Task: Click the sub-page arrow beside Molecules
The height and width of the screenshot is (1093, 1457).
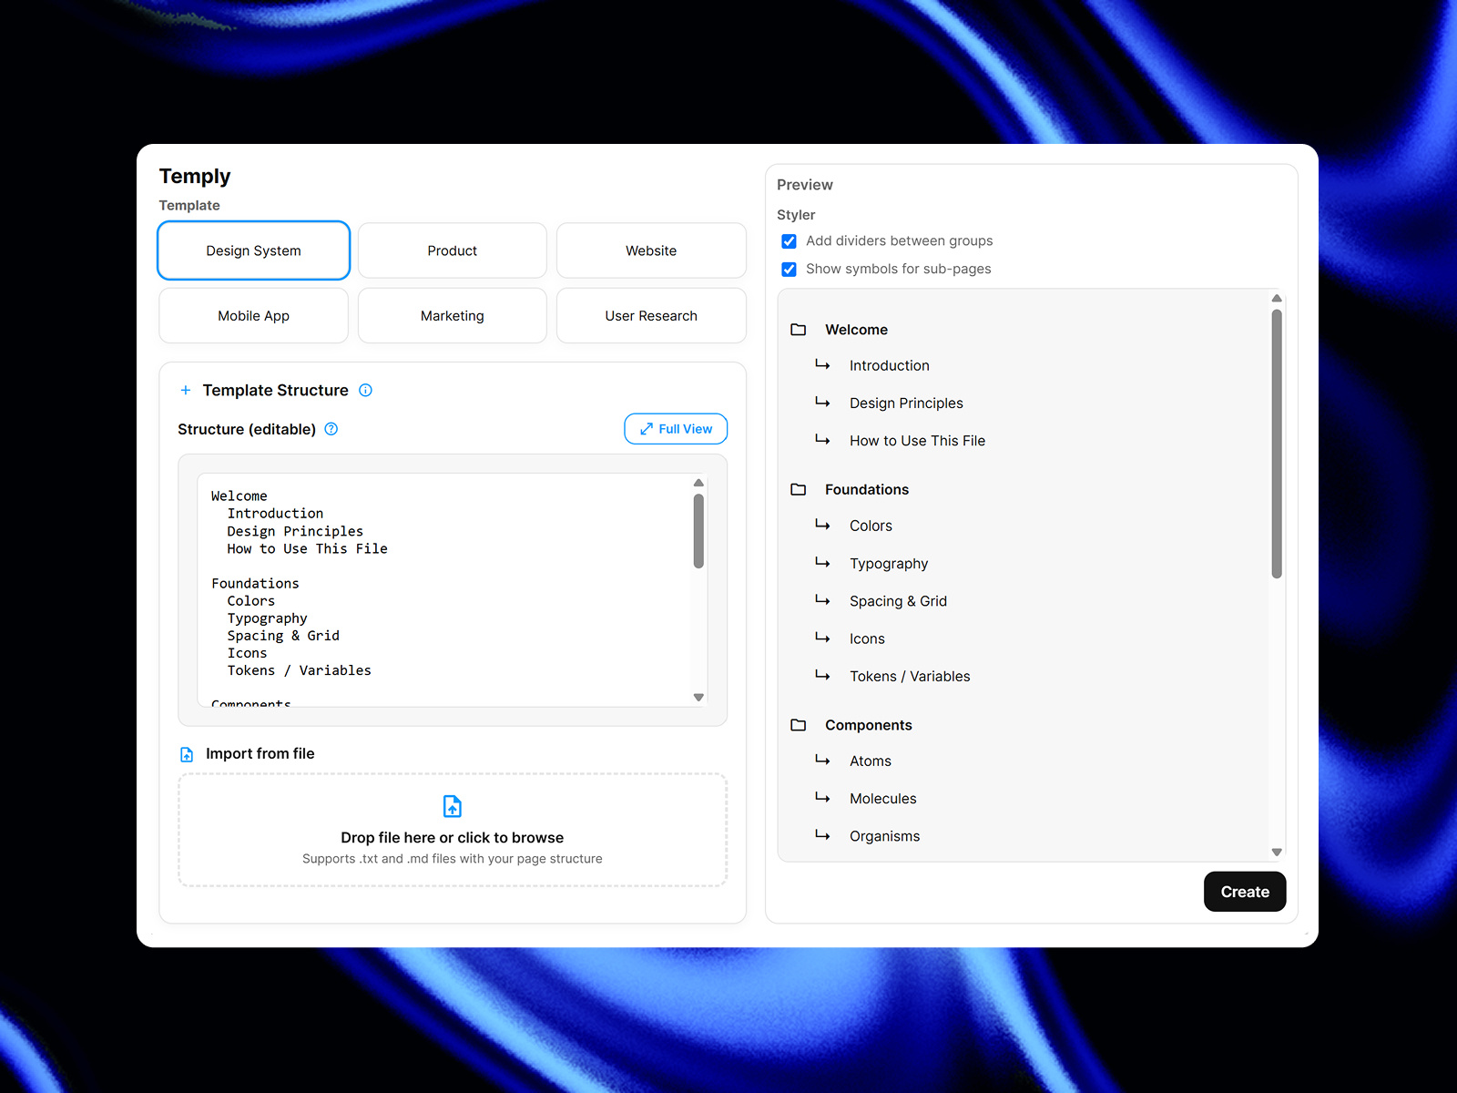Action: point(822,797)
